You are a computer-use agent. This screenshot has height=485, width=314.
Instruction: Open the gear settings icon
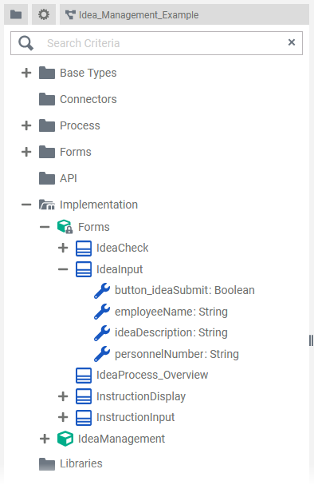coord(44,14)
